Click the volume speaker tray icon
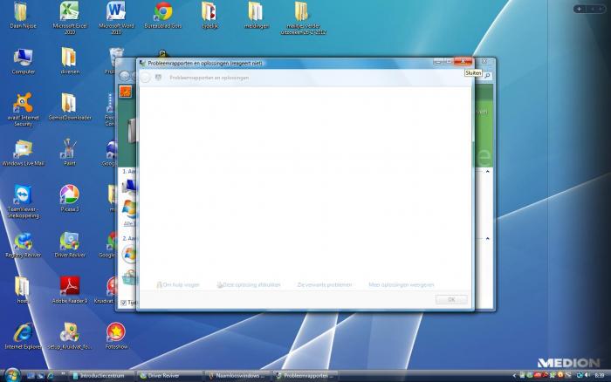 [x=587, y=375]
